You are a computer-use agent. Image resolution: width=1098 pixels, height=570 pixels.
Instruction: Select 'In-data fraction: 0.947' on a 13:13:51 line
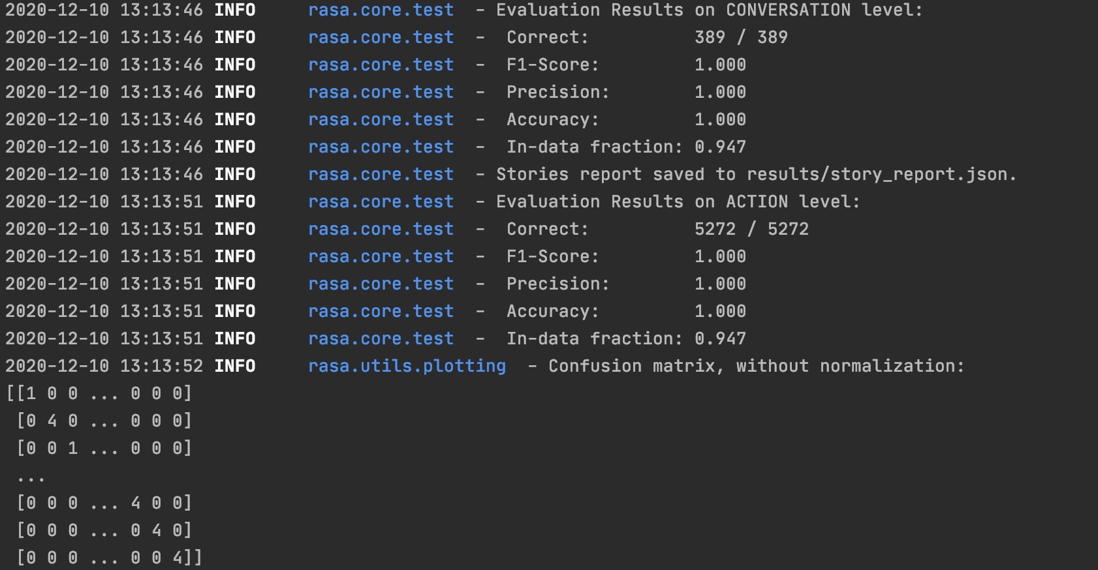pyautogui.click(x=626, y=338)
